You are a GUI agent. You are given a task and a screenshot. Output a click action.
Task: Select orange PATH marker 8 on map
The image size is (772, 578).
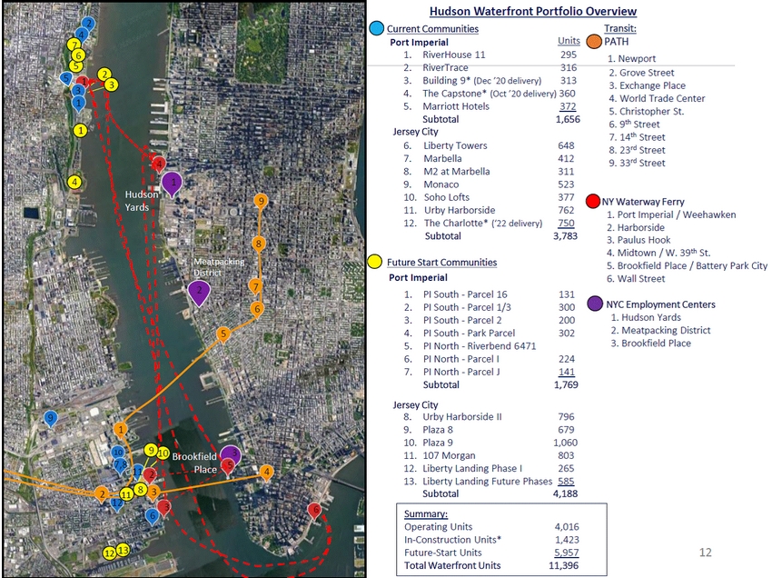tap(259, 243)
